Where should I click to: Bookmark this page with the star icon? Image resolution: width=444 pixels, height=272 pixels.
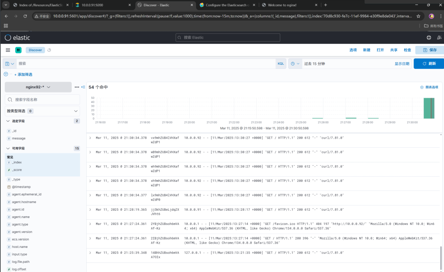[418, 16]
